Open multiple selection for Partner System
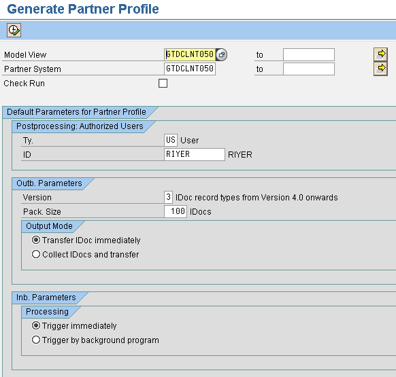 pos(380,69)
